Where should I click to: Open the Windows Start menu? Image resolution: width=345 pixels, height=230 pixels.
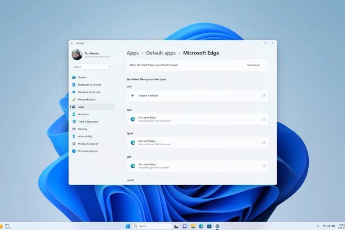coord(128,226)
